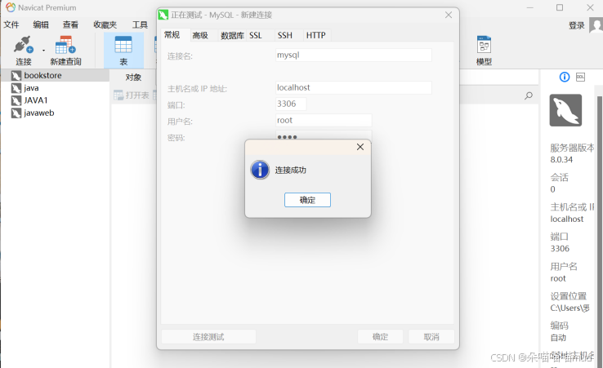
Task: Switch to the 数据库 tab in connection dialog
Action: click(x=232, y=35)
